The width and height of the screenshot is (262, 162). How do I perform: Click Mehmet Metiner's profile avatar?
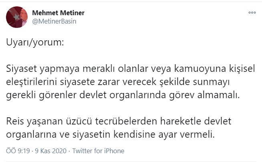tap(16, 17)
